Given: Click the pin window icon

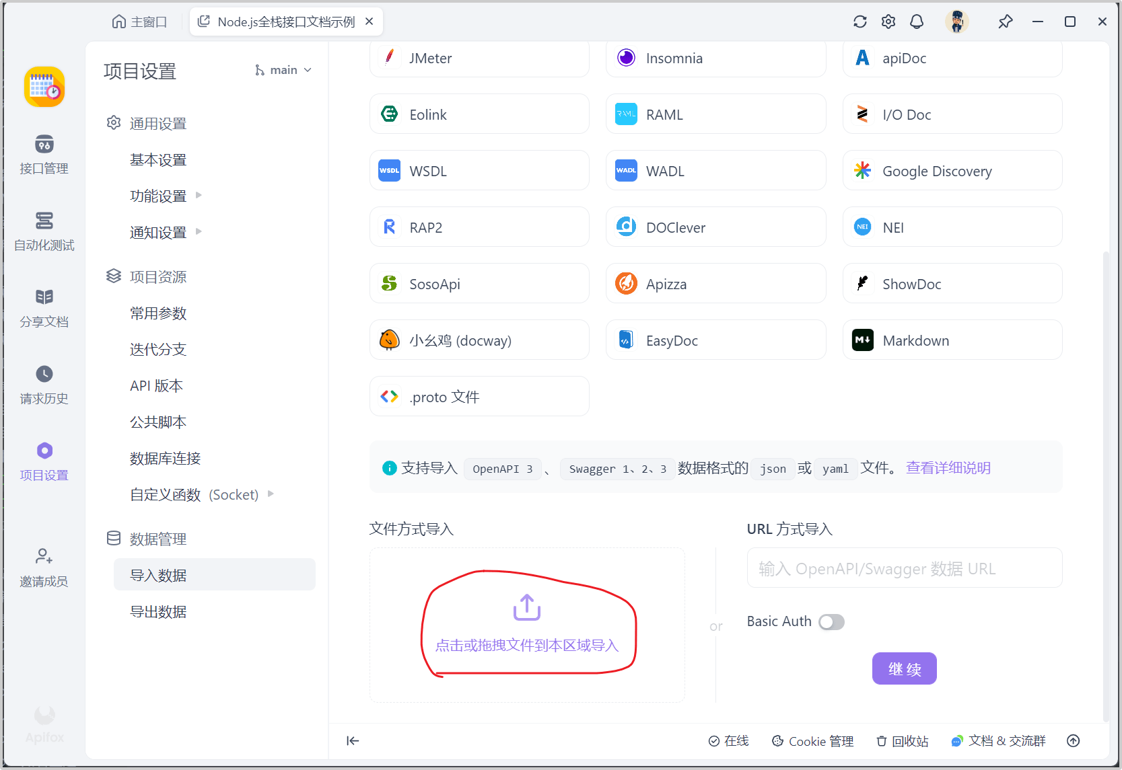Looking at the screenshot, I should coord(1006,22).
